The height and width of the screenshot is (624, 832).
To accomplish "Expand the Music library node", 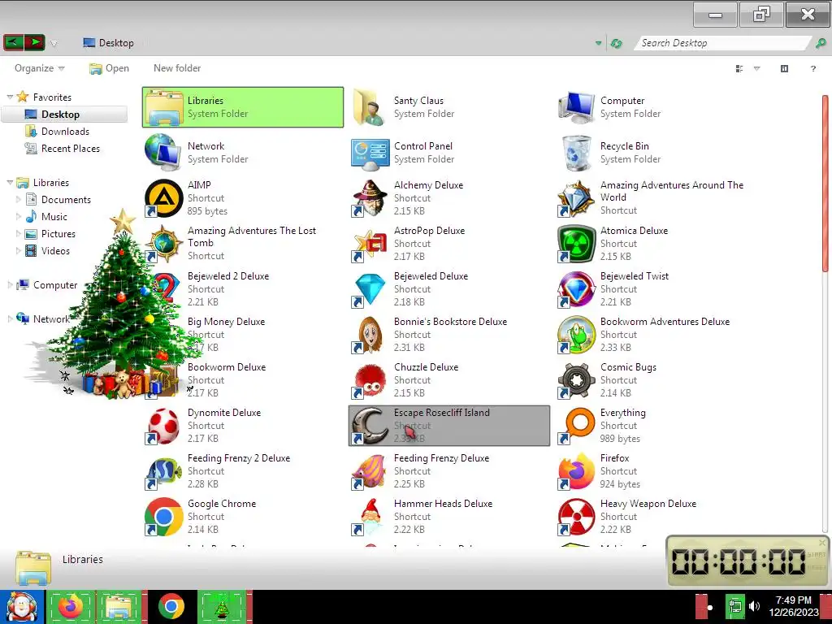I will pos(19,216).
